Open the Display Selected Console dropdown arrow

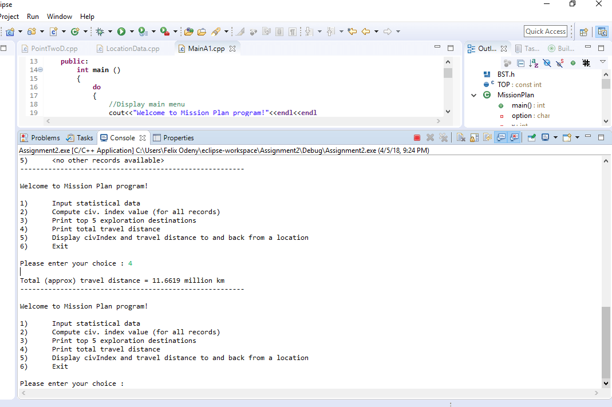(x=555, y=138)
